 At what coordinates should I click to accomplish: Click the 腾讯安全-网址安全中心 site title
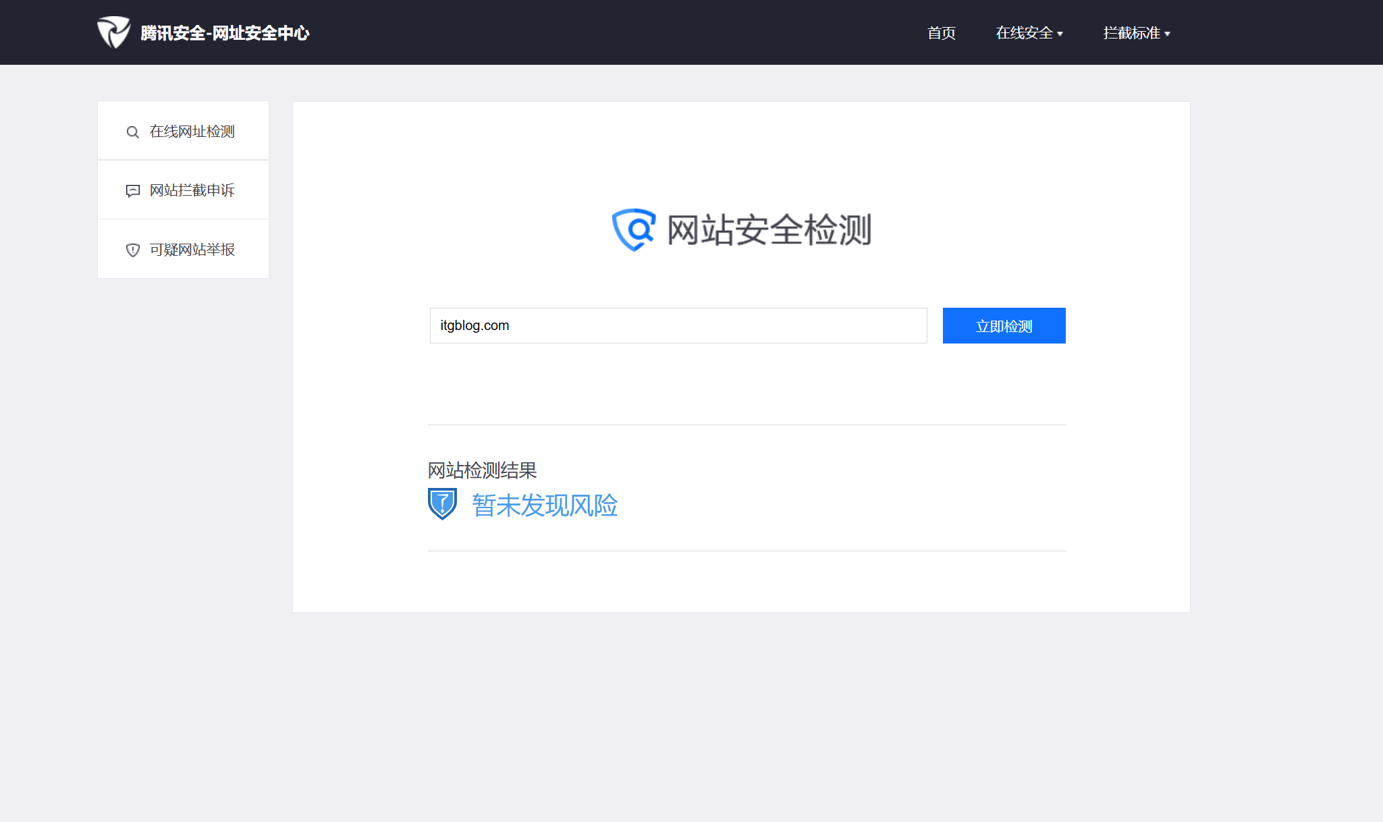tap(225, 33)
